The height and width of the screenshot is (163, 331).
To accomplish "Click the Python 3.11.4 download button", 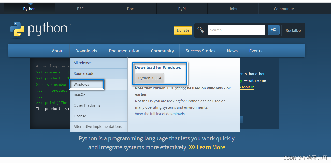I will 150,78.
